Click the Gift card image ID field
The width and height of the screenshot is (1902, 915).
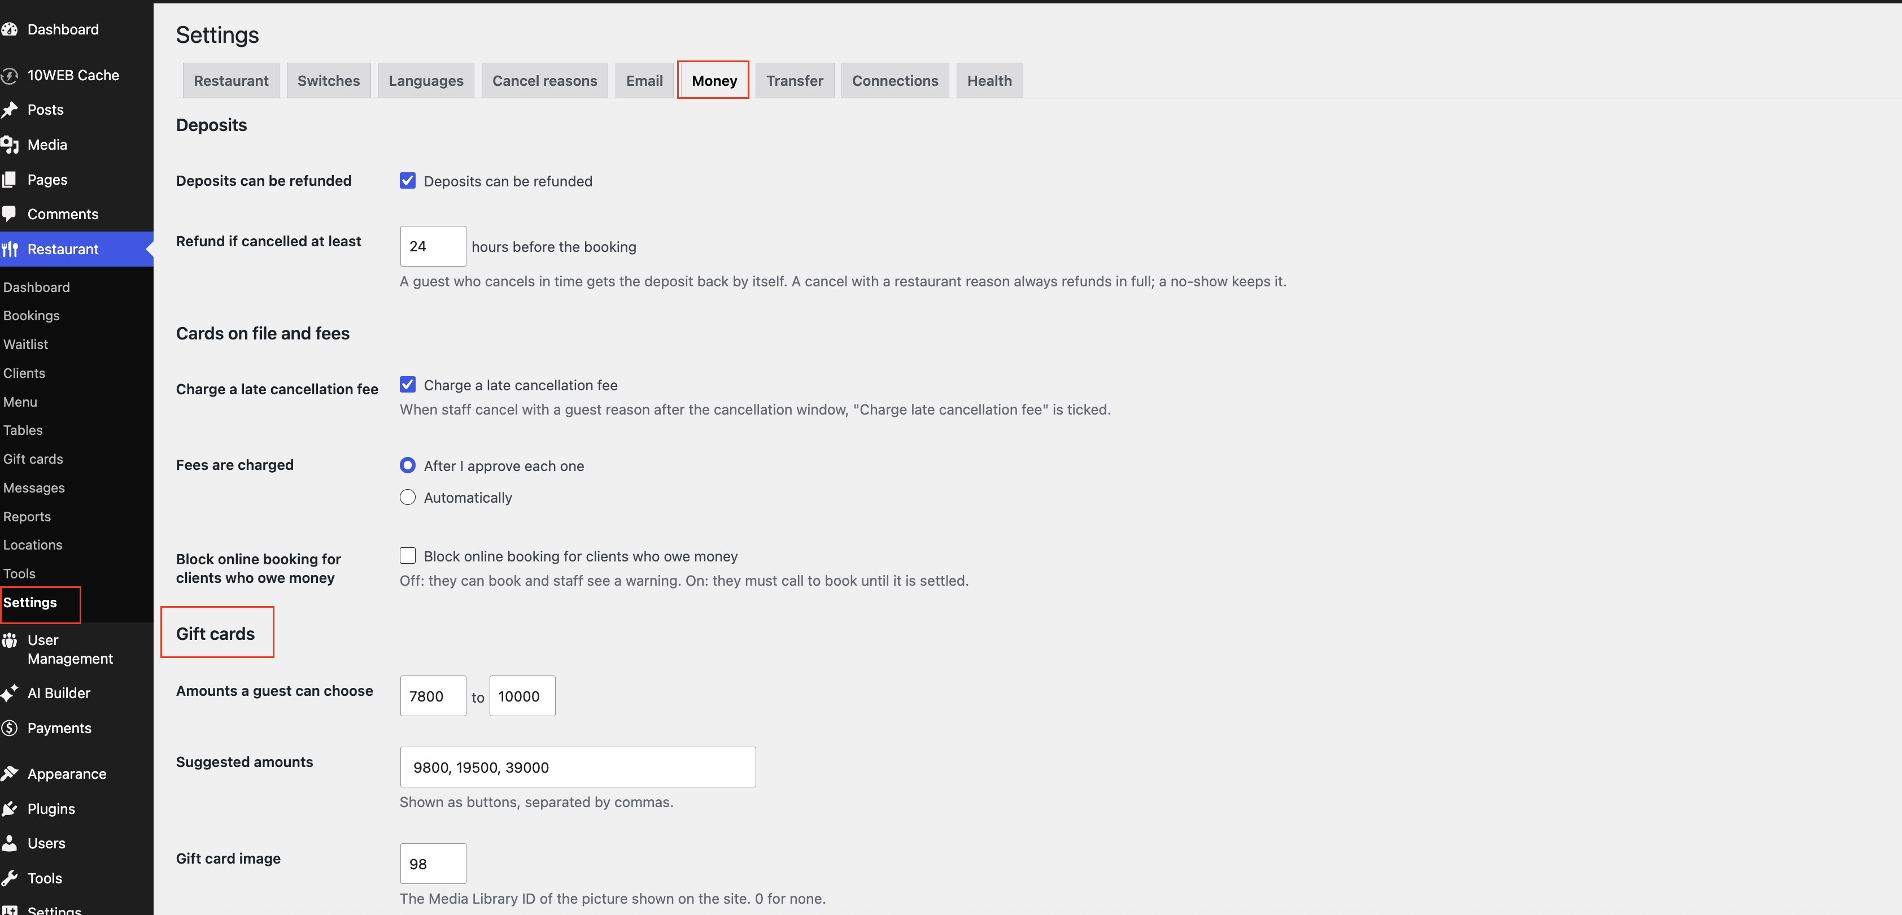pos(433,863)
